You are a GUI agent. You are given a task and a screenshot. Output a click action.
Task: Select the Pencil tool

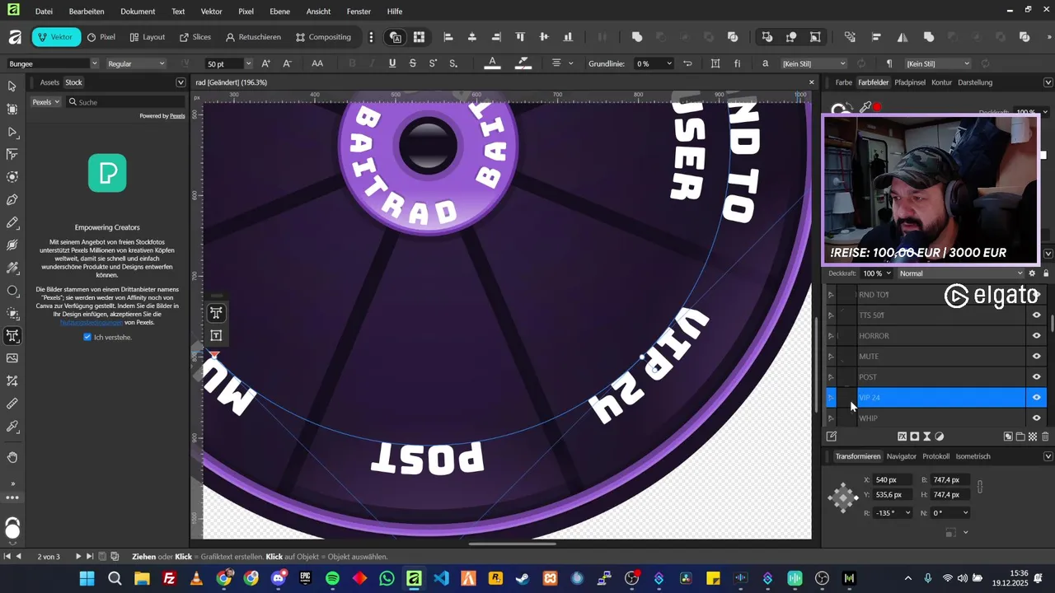[12, 222]
